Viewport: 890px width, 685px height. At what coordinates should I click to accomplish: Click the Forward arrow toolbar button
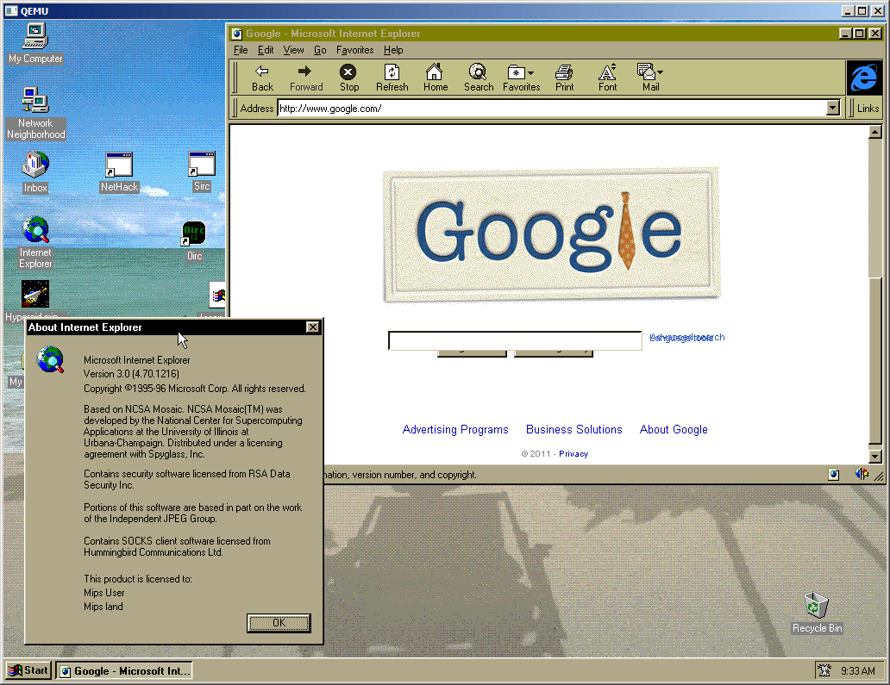point(306,78)
